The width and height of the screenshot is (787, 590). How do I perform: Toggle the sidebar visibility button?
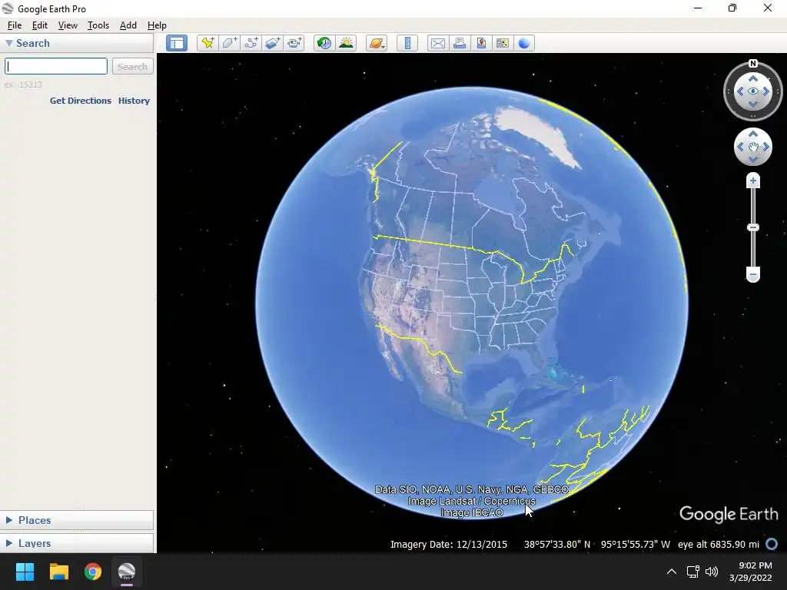[177, 43]
